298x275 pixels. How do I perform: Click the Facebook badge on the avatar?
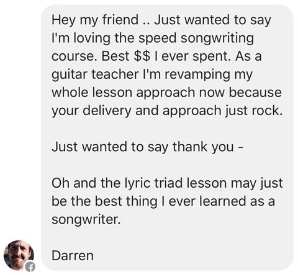[x=30, y=267]
